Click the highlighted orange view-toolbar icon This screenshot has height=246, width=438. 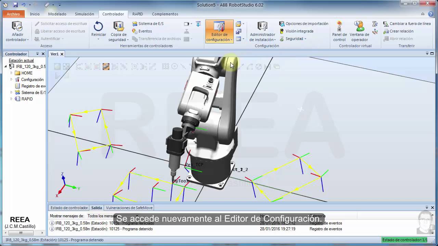point(106,67)
